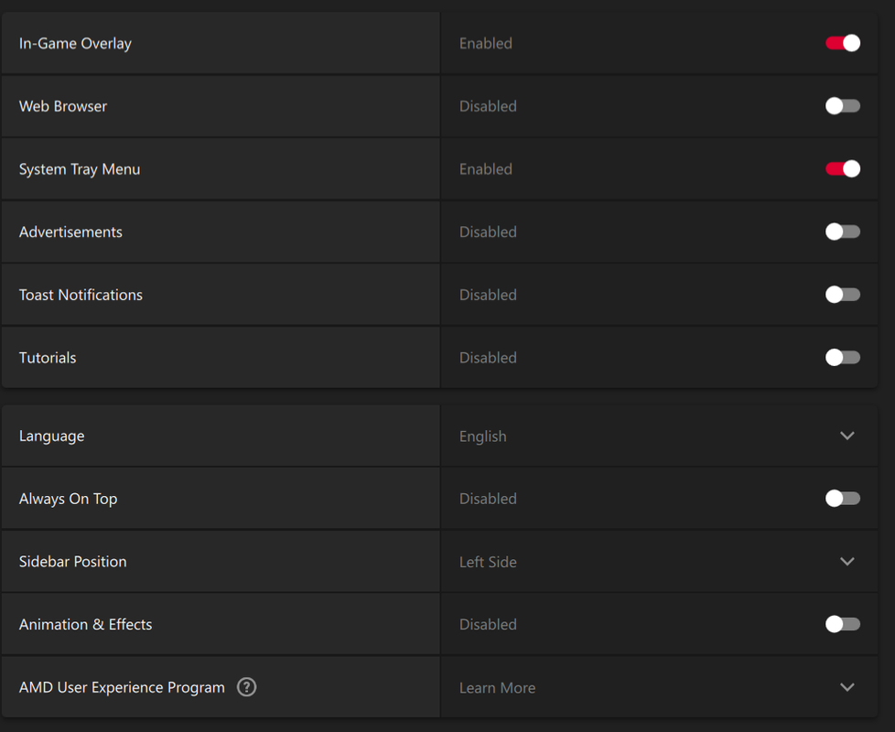Expand AMD User Experience Program chevron
Image resolution: width=895 pixels, height=732 pixels.
[847, 687]
